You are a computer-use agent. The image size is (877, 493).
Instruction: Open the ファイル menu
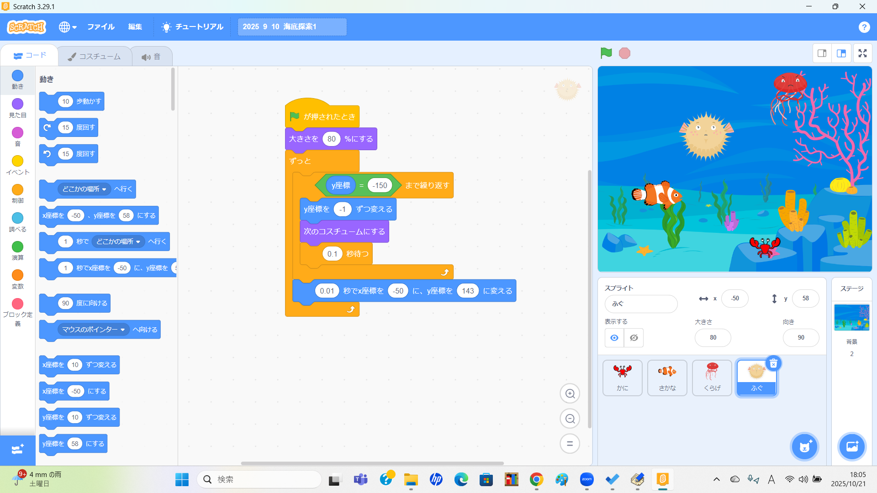[100, 27]
